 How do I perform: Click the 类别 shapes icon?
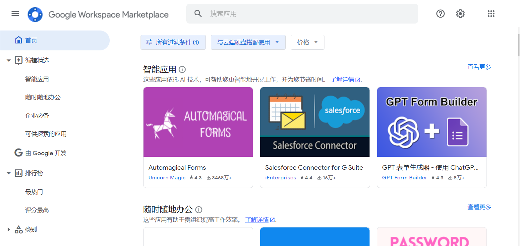pyautogui.click(x=19, y=229)
